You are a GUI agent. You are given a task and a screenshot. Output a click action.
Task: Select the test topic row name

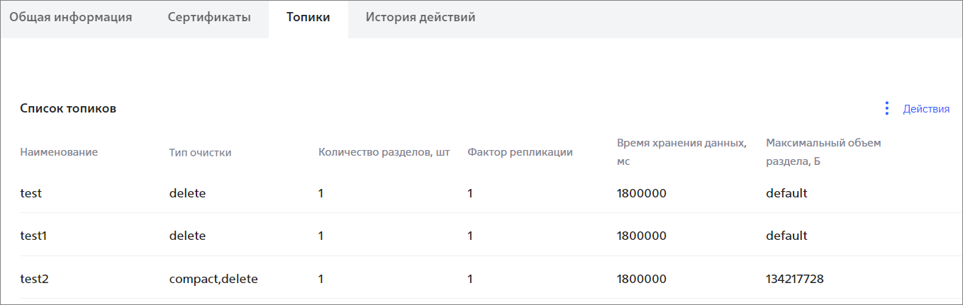31,193
